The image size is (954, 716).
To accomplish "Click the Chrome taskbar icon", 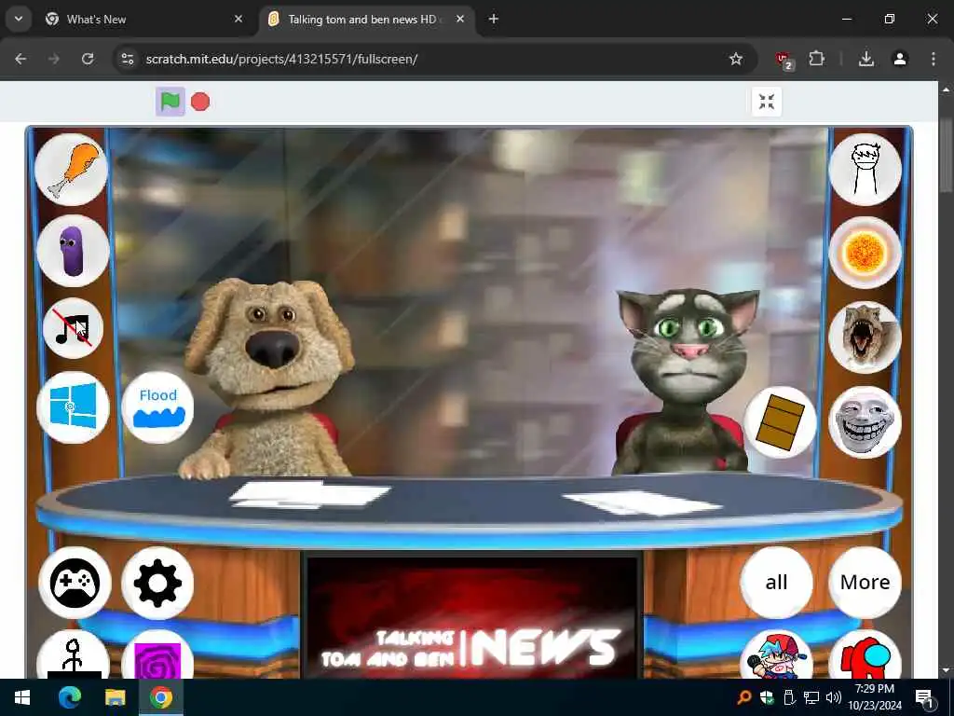I will 161,697.
